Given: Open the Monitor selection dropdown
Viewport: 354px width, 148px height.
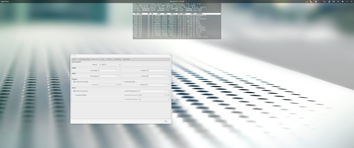Looking at the screenshot, I should pyautogui.click(x=110, y=65).
